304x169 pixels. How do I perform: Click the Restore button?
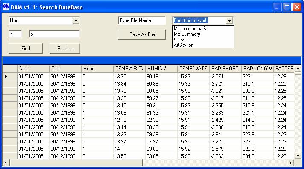point(65,49)
